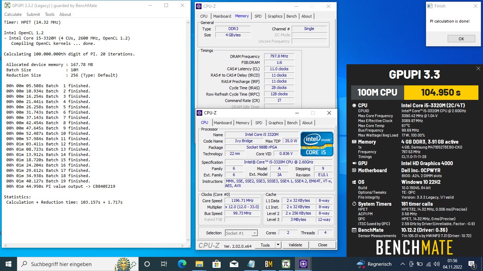Select Graphics tab in lower CPU-Z window
Screen dimensions: 483x271
click(x=276, y=123)
